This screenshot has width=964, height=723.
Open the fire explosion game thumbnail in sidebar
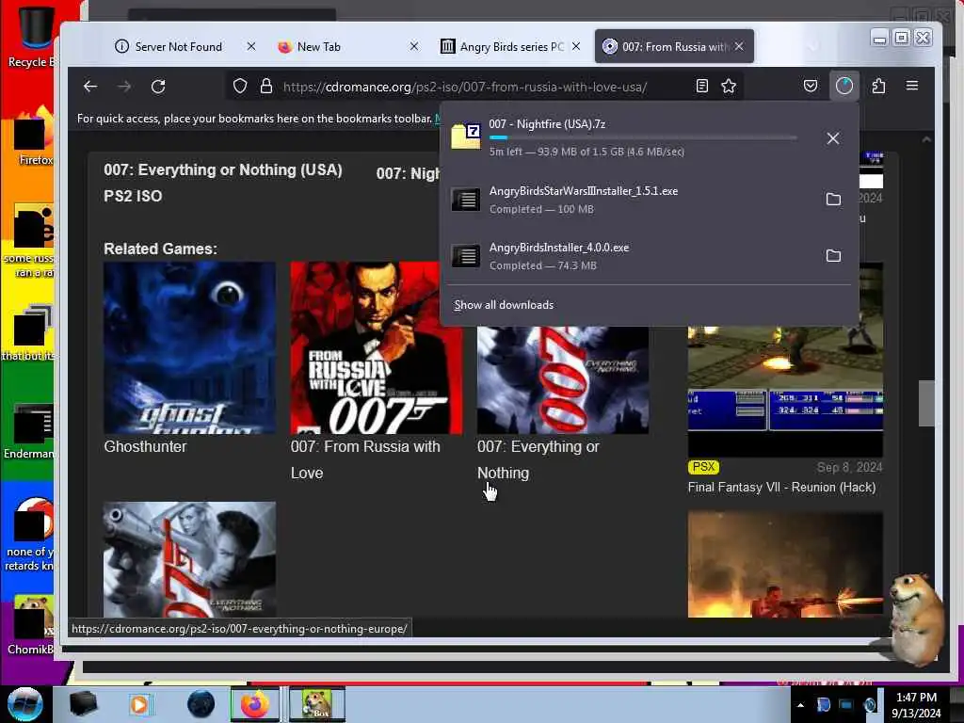coord(785,564)
